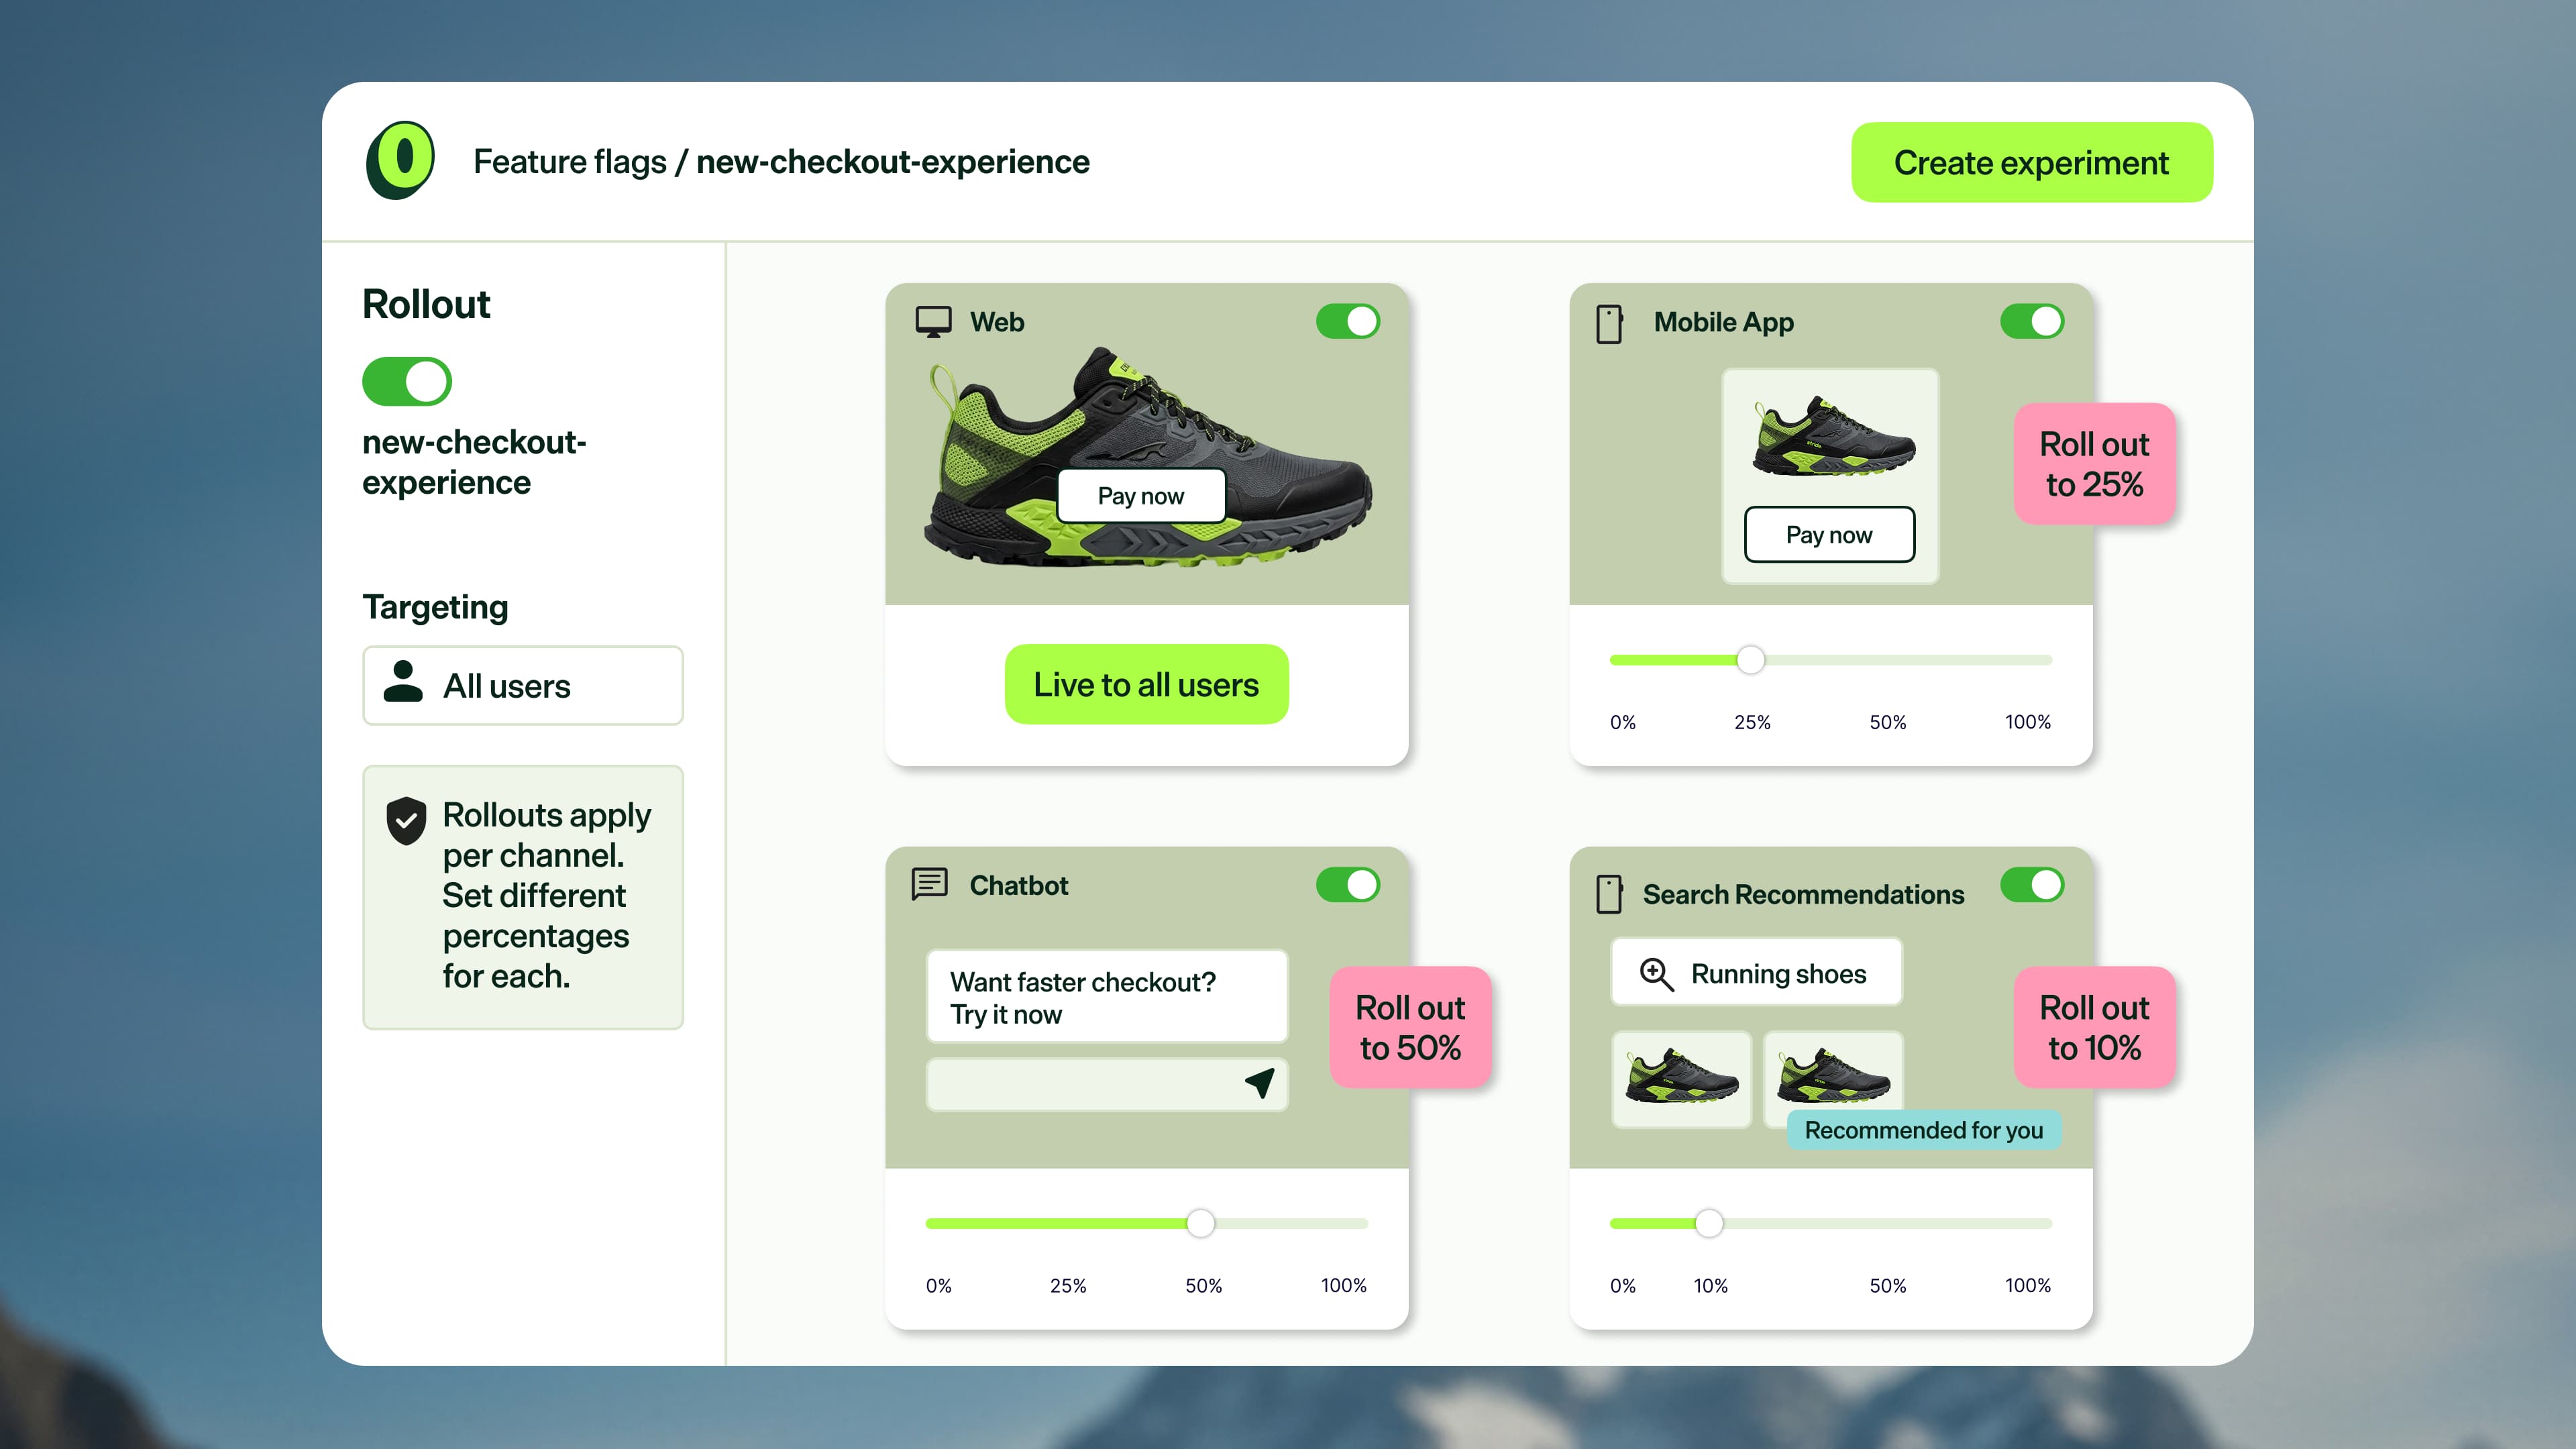Disable the Mobile App channel switch
The image size is (2576, 1449).
(x=2031, y=321)
